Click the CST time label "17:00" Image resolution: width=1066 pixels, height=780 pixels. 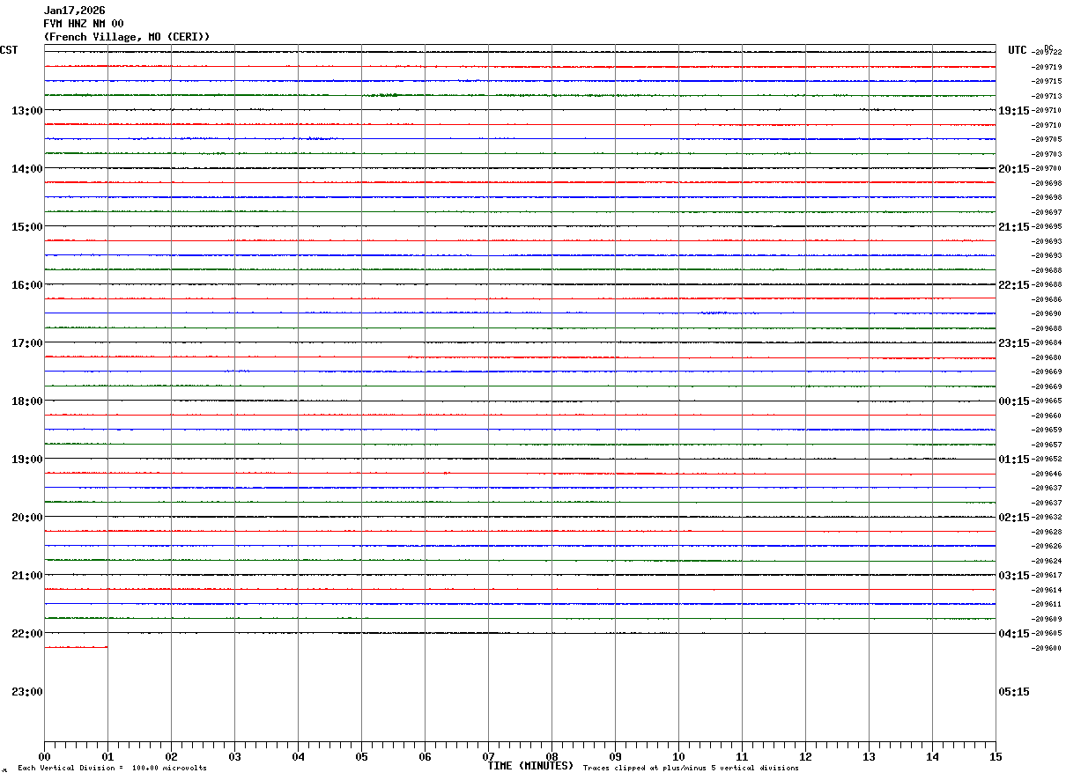[x=26, y=342]
